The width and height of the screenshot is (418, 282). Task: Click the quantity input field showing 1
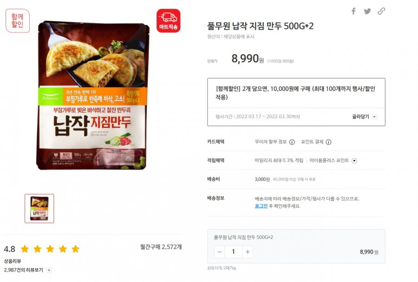coord(234,252)
